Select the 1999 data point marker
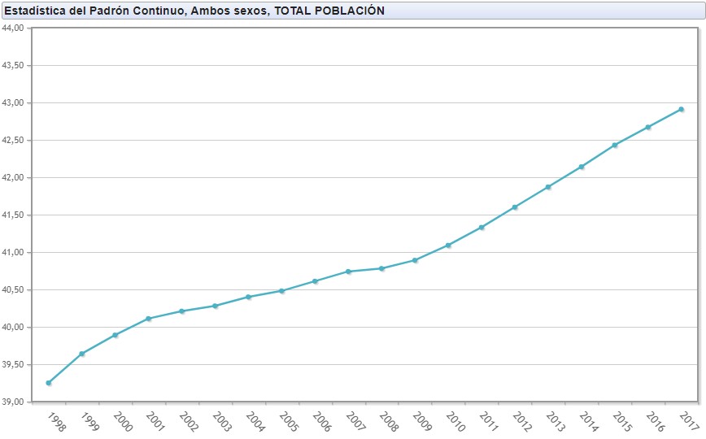The width and height of the screenshot is (706, 439). [x=82, y=354]
